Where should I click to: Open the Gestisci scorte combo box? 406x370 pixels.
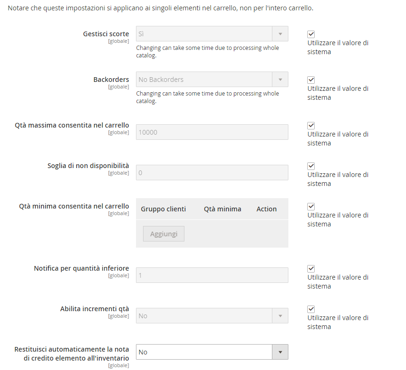click(x=212, y=34)
